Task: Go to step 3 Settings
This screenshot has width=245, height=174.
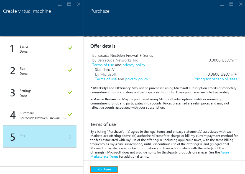Action: [x=40, y=92]
